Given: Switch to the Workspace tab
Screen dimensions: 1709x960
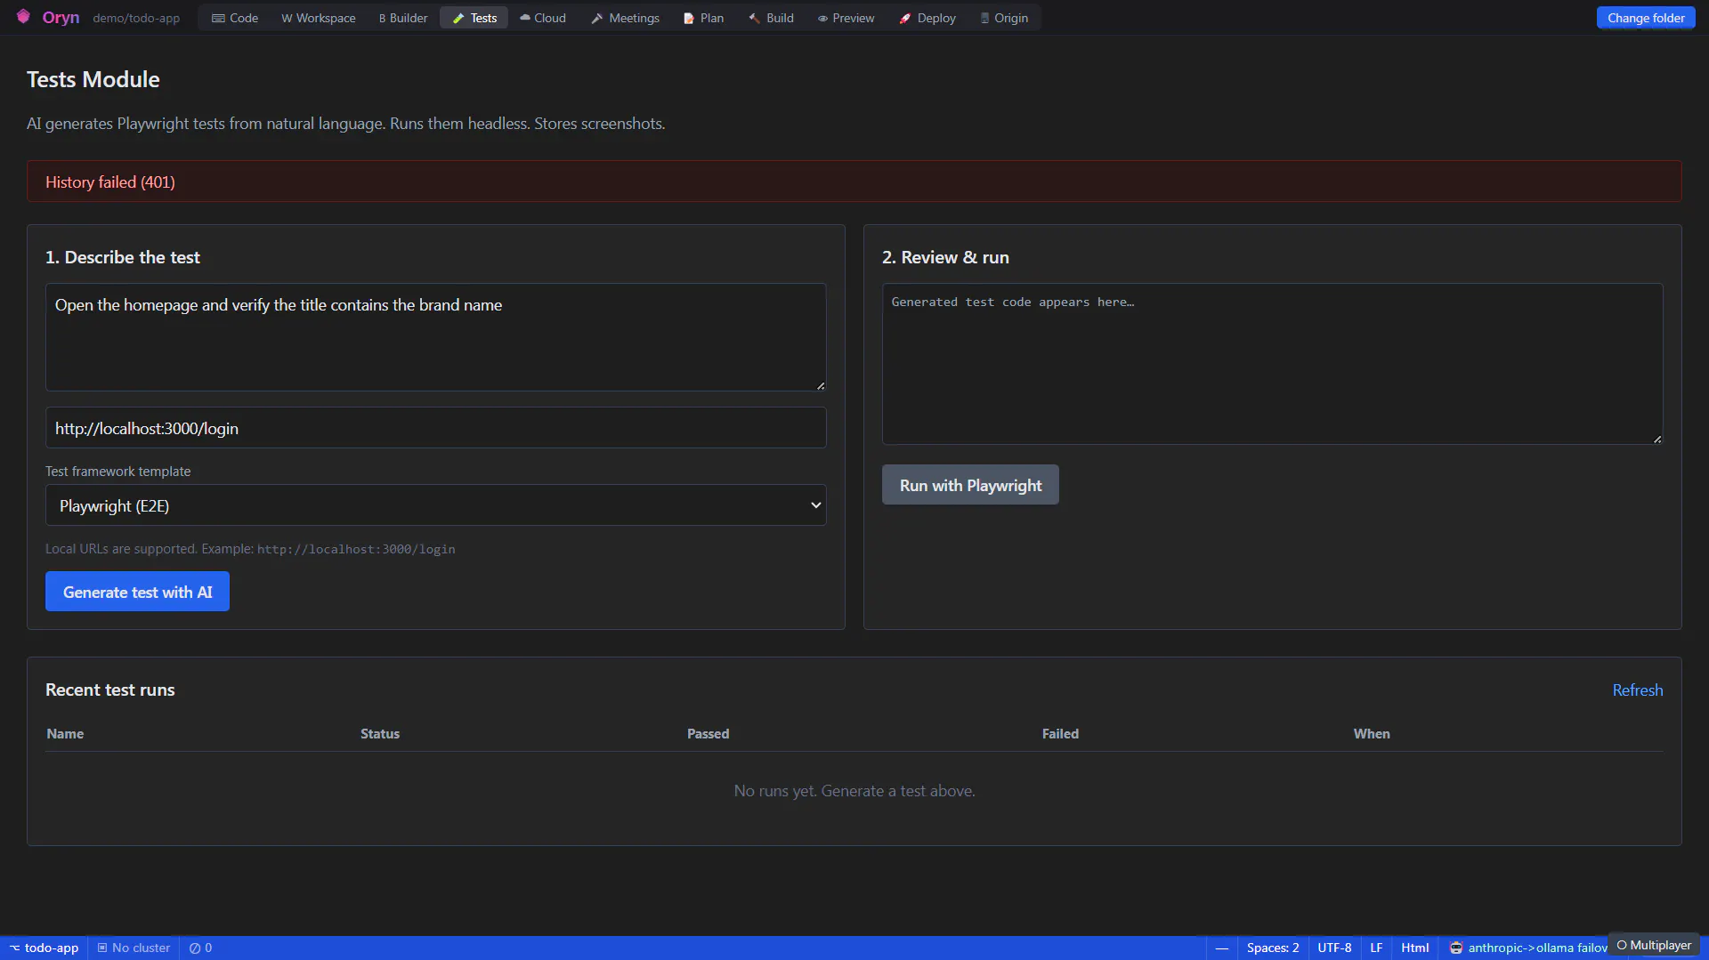Looking at the screenshot, I should (x=318, y=18).
